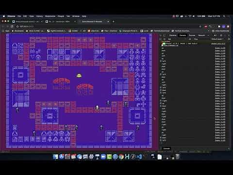Open the Bookmarks menu in menu bar

pos(50,16)
